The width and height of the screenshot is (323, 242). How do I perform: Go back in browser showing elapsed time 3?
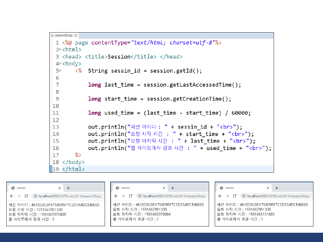[220, 196]
